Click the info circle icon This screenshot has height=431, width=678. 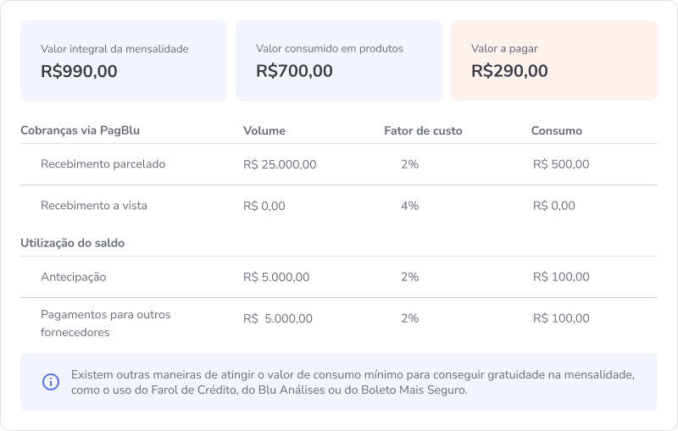pos(51,382)
